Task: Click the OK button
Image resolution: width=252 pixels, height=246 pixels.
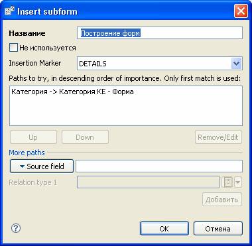Action: point(164,229)
